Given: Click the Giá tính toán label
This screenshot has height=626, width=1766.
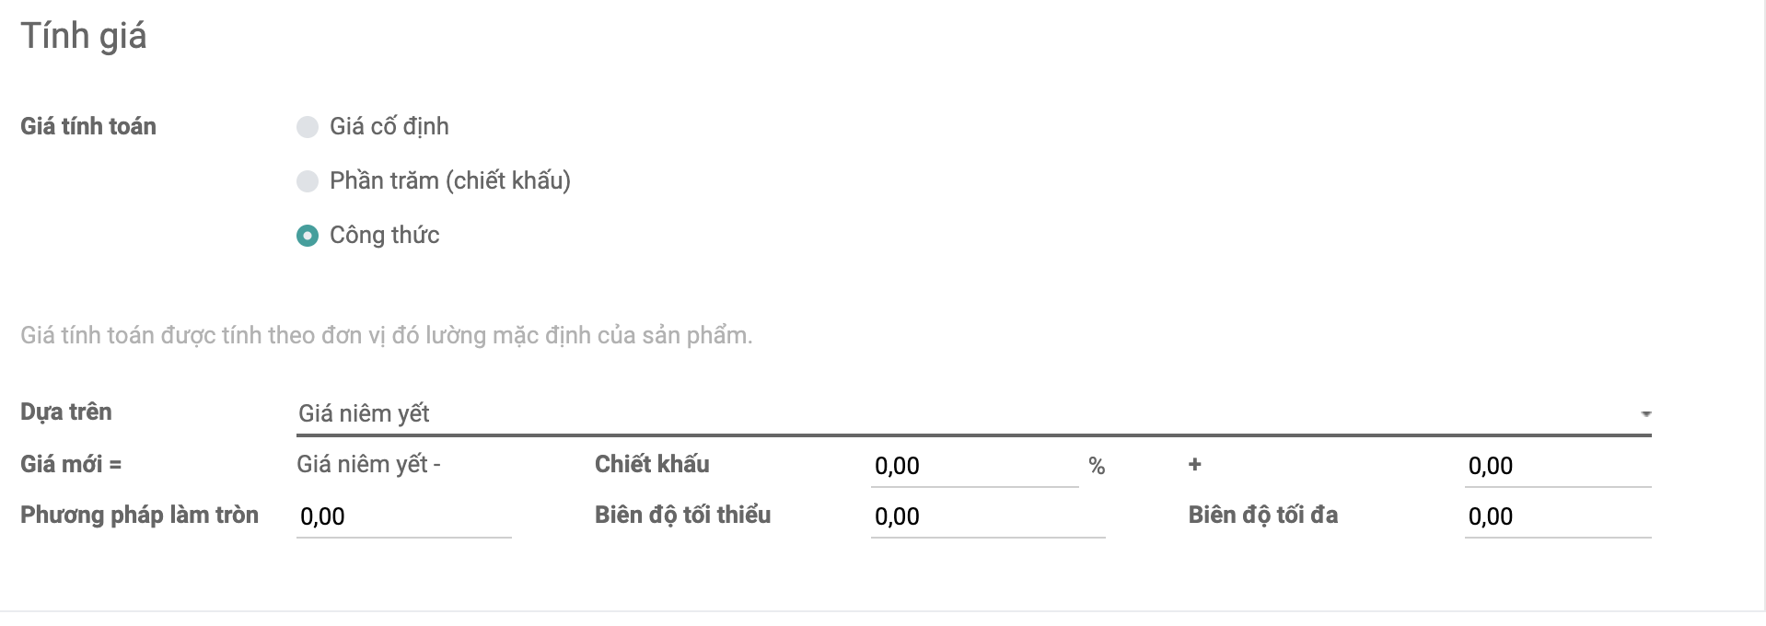Looking at the screenshot, I should [x=88, y=126].
